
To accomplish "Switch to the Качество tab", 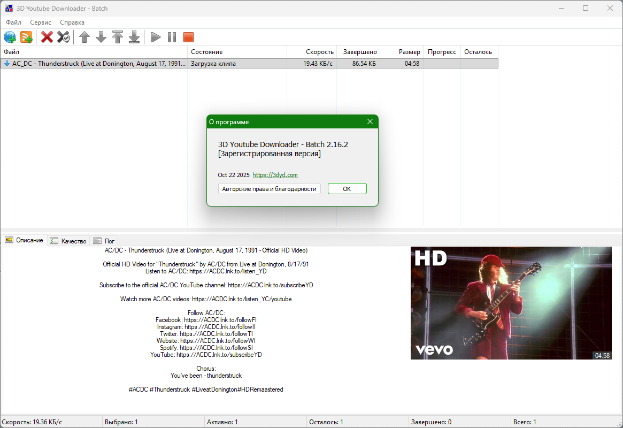I will 68,241.
